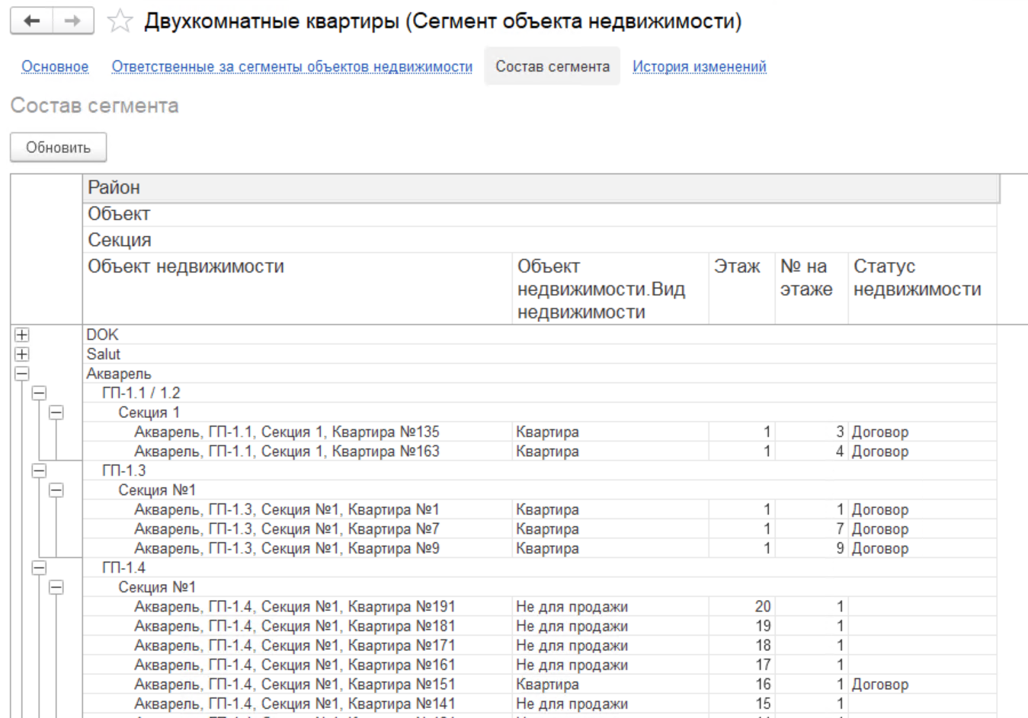The image size is (1028, 718).
Task: Click the back navigation arrow
Action: tap(31, 21)
